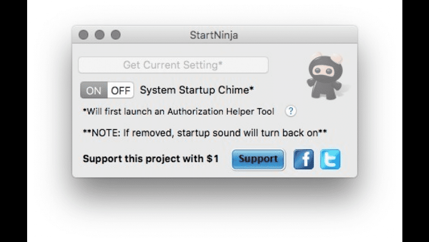Viewport: 429px width, 242px height.
Task: Click the black strip left of the screenshot
Action: coord(13,121)
